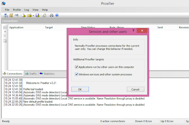The height and width of the screenshot is (125, 189).
Task: Open the Proxy Checker clipboard icon
Action: click(45, 15)
